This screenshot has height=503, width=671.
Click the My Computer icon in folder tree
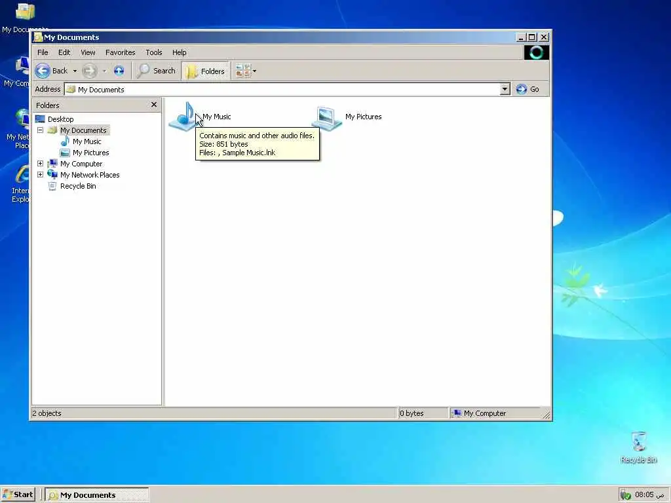(x=52, y=163)
